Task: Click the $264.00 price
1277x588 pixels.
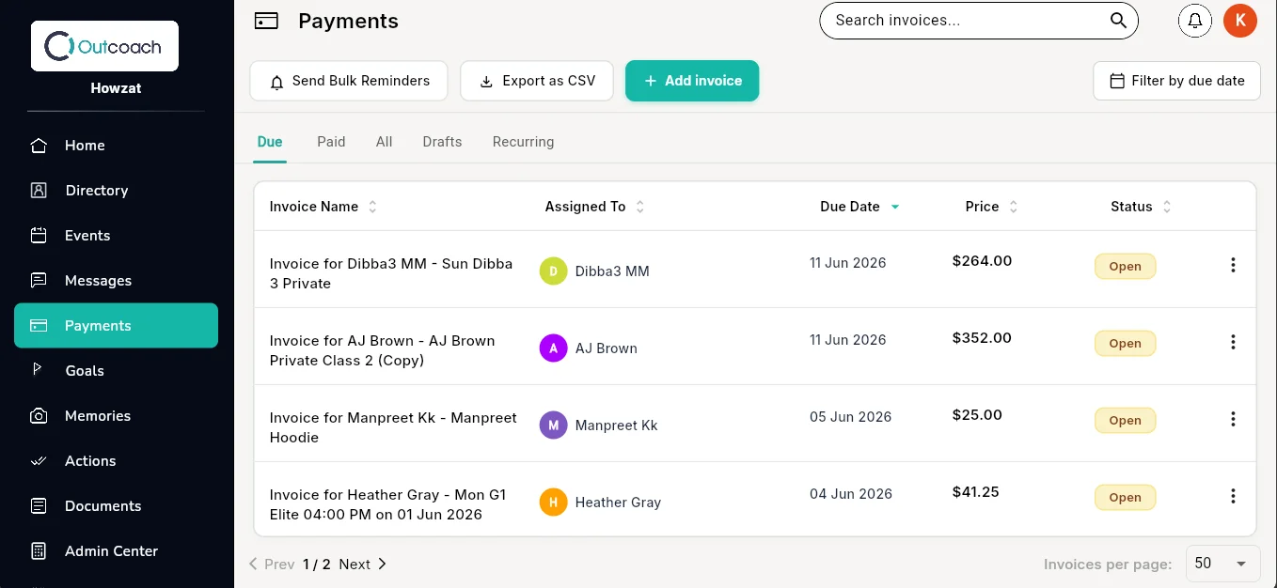Action: (982, 261)
